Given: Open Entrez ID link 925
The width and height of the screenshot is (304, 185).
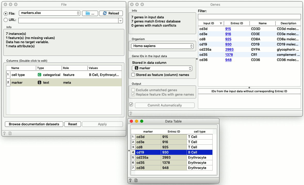Looking at the screenshot, I should [228, 39].
